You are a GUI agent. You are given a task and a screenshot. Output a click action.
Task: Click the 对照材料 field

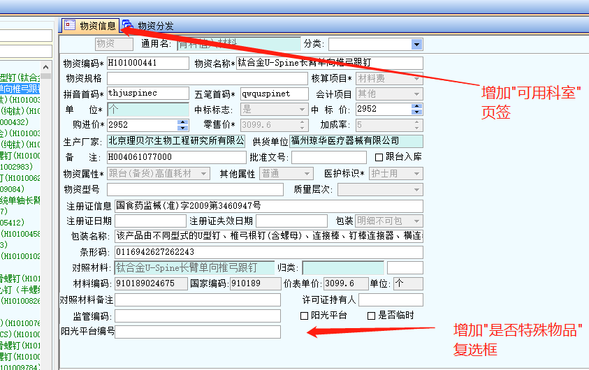point(194,267)
